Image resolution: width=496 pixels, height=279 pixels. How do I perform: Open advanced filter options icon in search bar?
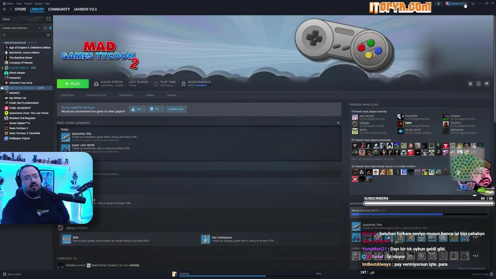coord(48,35)
